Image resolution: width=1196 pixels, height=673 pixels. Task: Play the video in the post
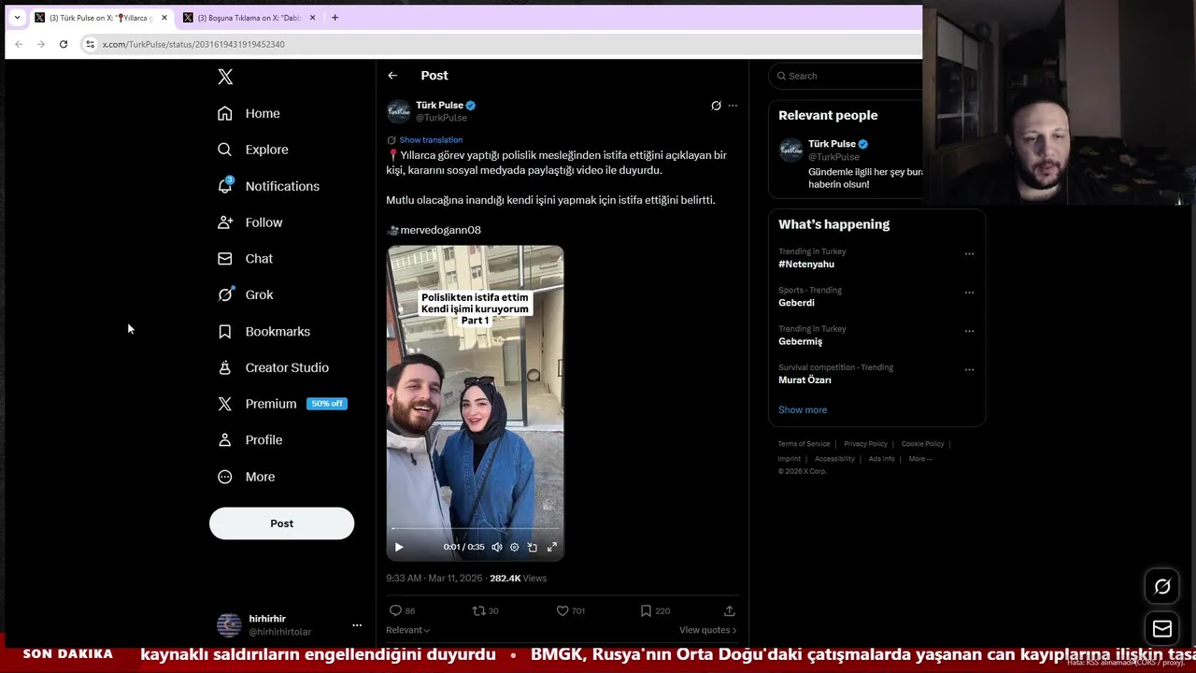tap(399, 547)
